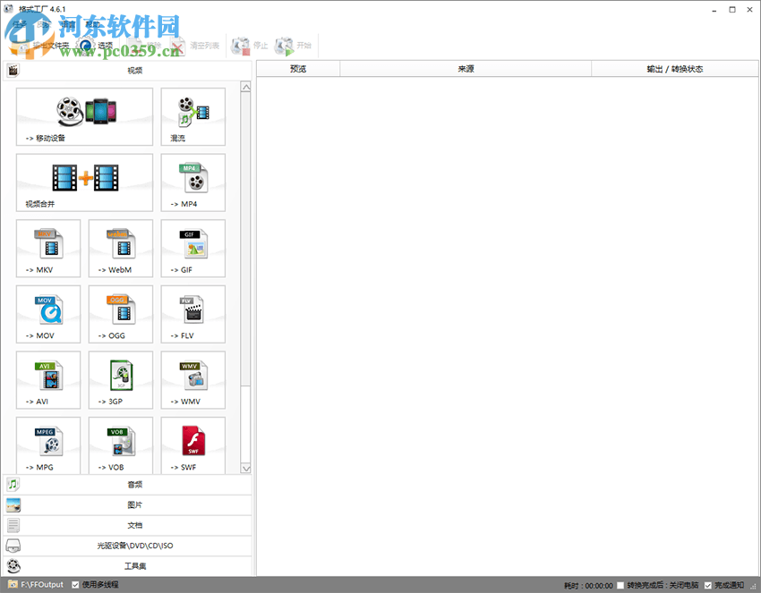The width and height of the screenshot is (761, 593).
Task: Maximize the 格式工厂 window
Action: pos(732,9)
